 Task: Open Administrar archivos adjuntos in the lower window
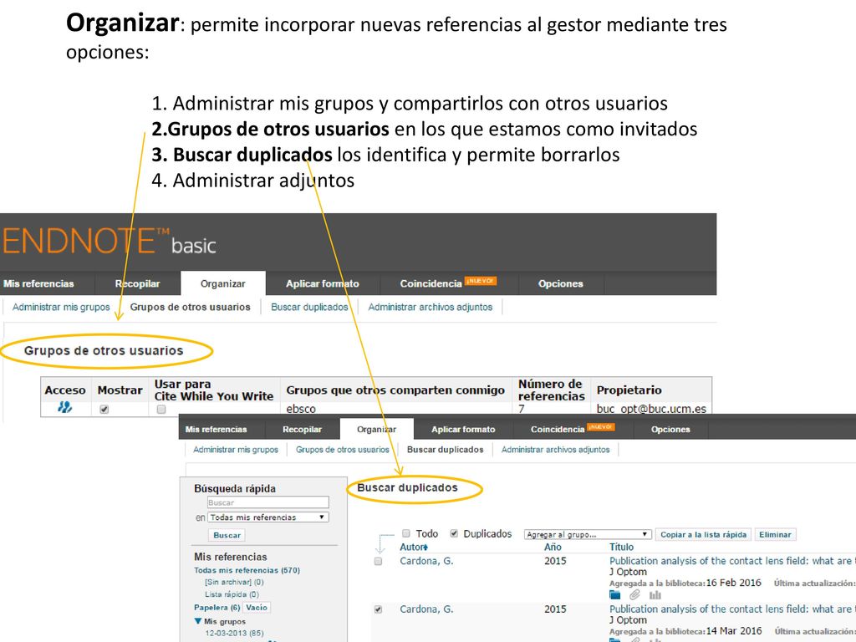point(556,450)
